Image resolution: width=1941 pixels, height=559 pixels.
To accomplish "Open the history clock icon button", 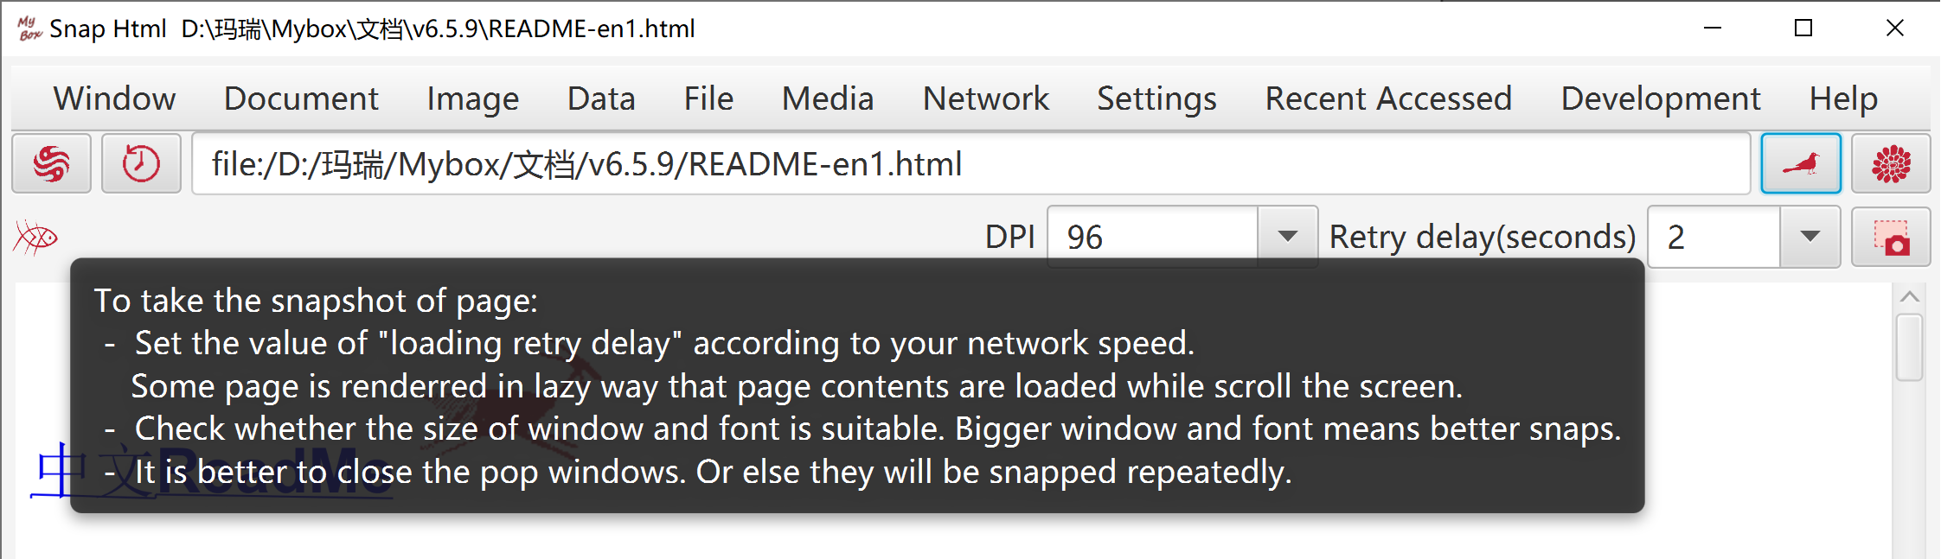I will (x=141, y=163).
